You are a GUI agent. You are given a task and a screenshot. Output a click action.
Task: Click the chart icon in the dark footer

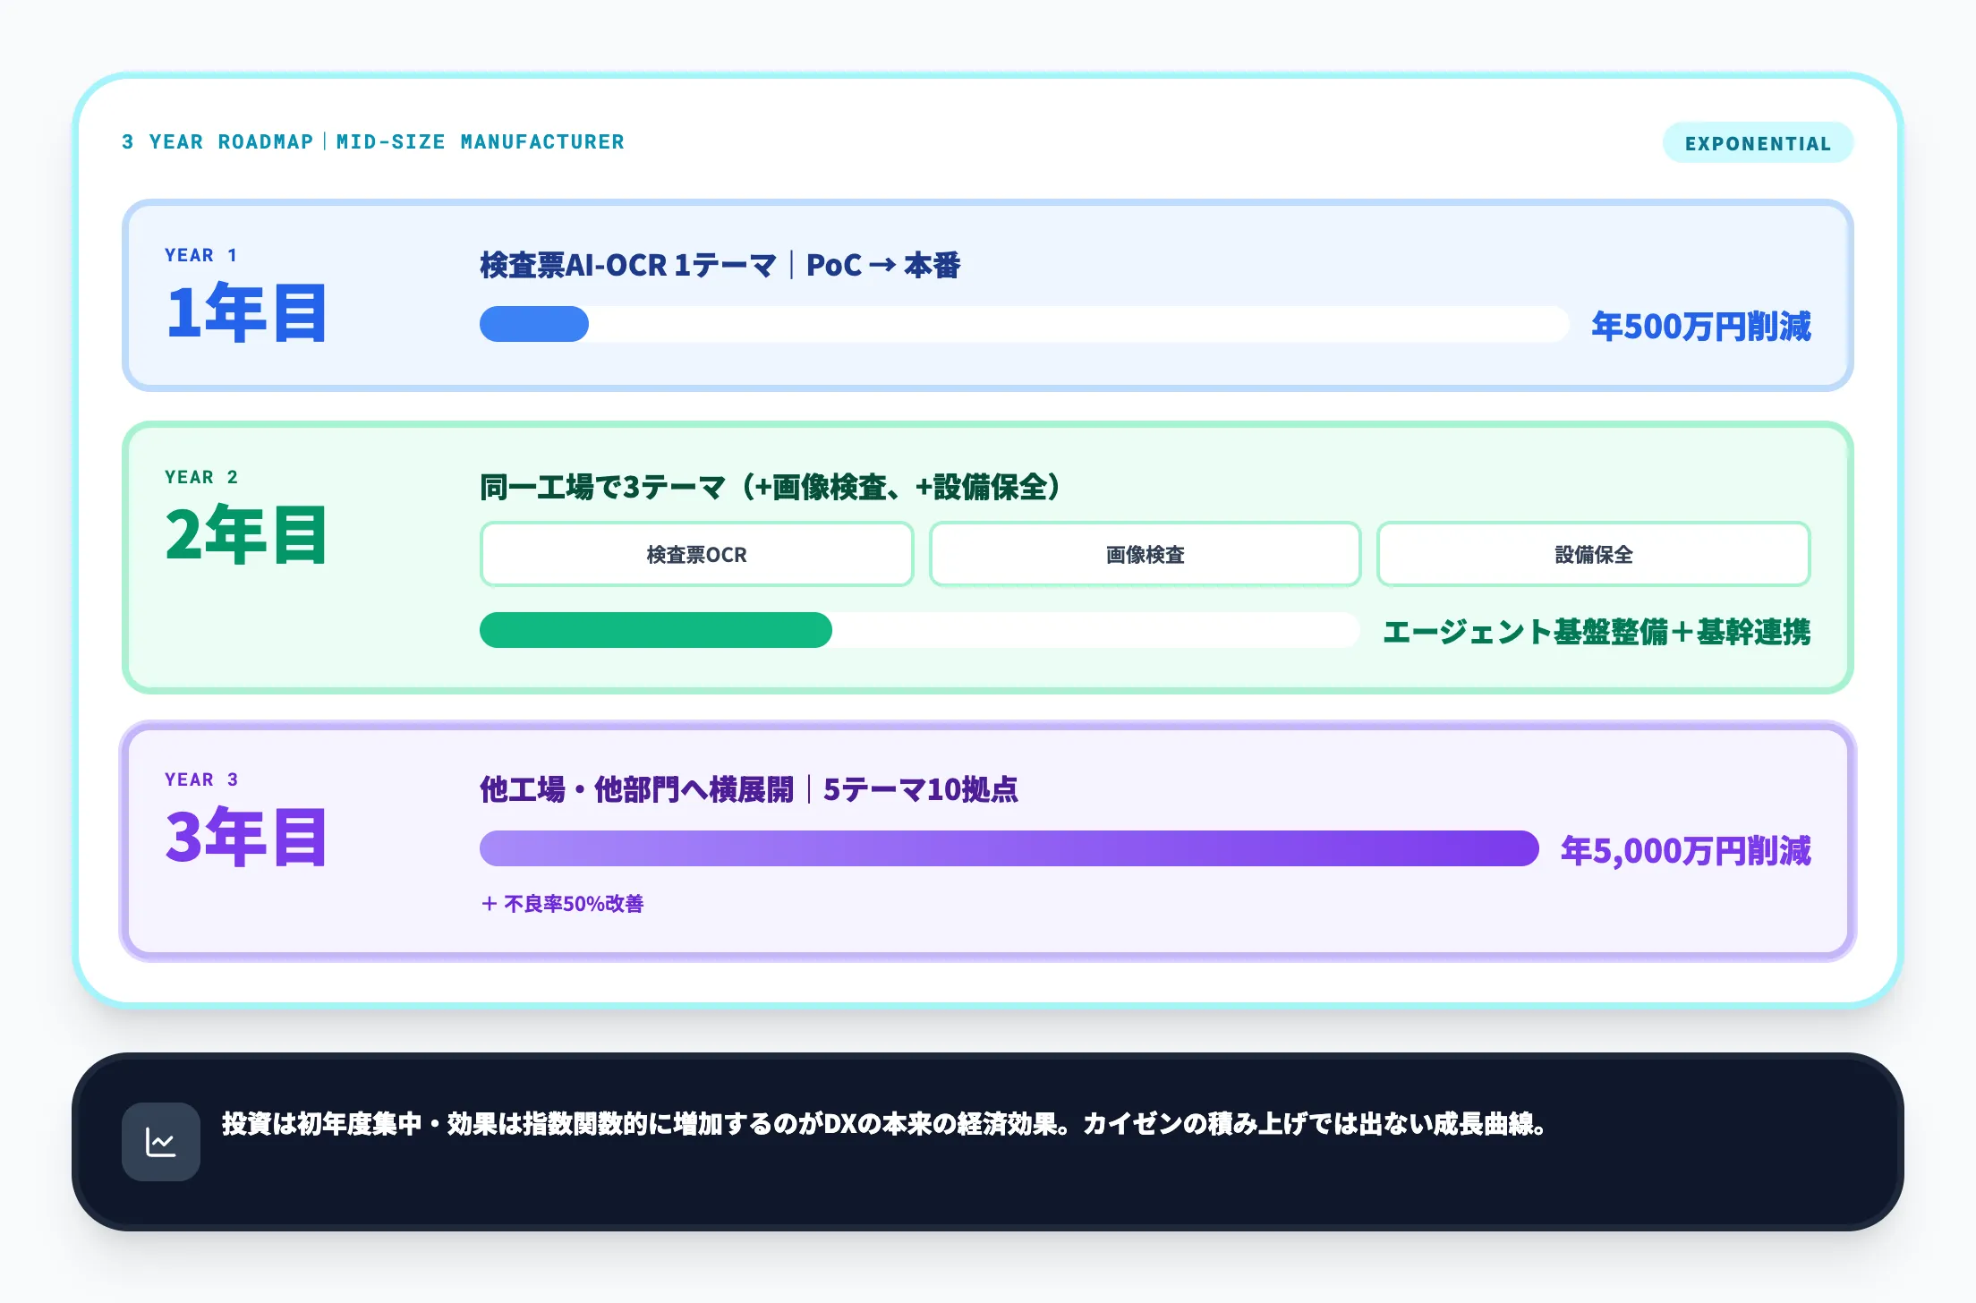(x=161, y=1142)
